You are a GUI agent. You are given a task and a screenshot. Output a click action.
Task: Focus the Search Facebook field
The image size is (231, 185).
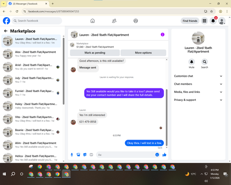(x=37, y=21)
